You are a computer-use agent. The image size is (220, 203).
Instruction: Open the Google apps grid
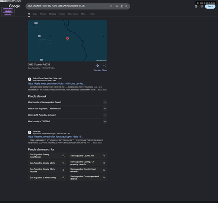pos(202,7)
